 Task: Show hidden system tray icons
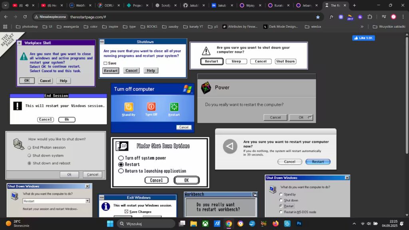coord(354,224)
